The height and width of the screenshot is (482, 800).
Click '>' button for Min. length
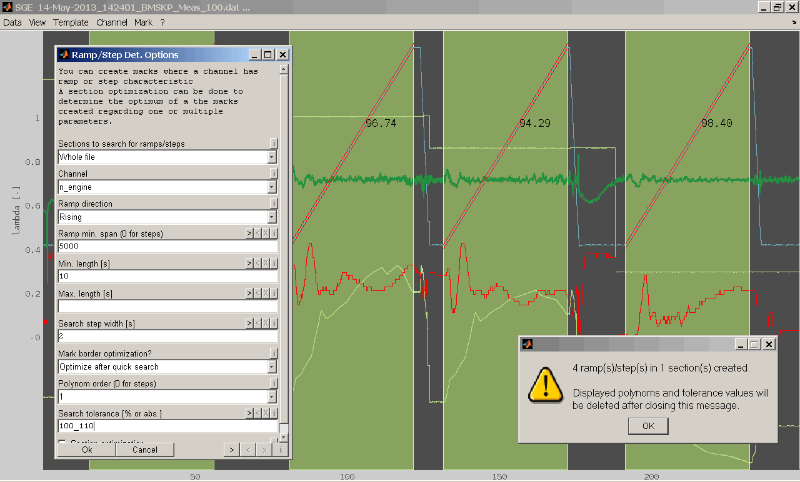[249, 263]
